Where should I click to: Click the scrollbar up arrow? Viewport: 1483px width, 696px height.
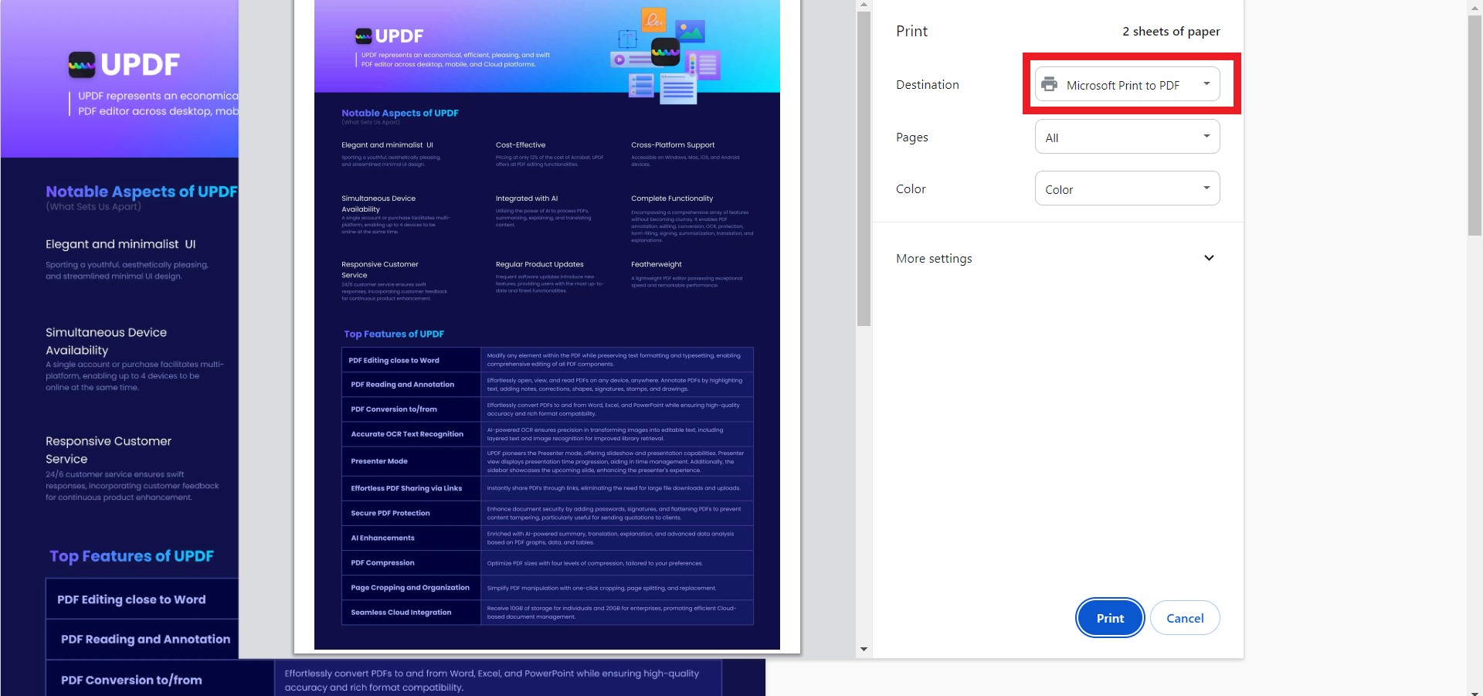(863, 5)
